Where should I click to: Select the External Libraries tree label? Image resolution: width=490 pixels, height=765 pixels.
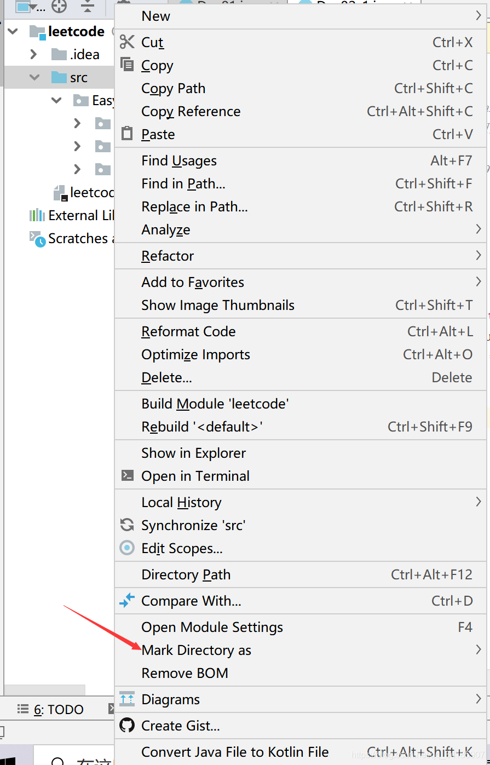point(81,215)
